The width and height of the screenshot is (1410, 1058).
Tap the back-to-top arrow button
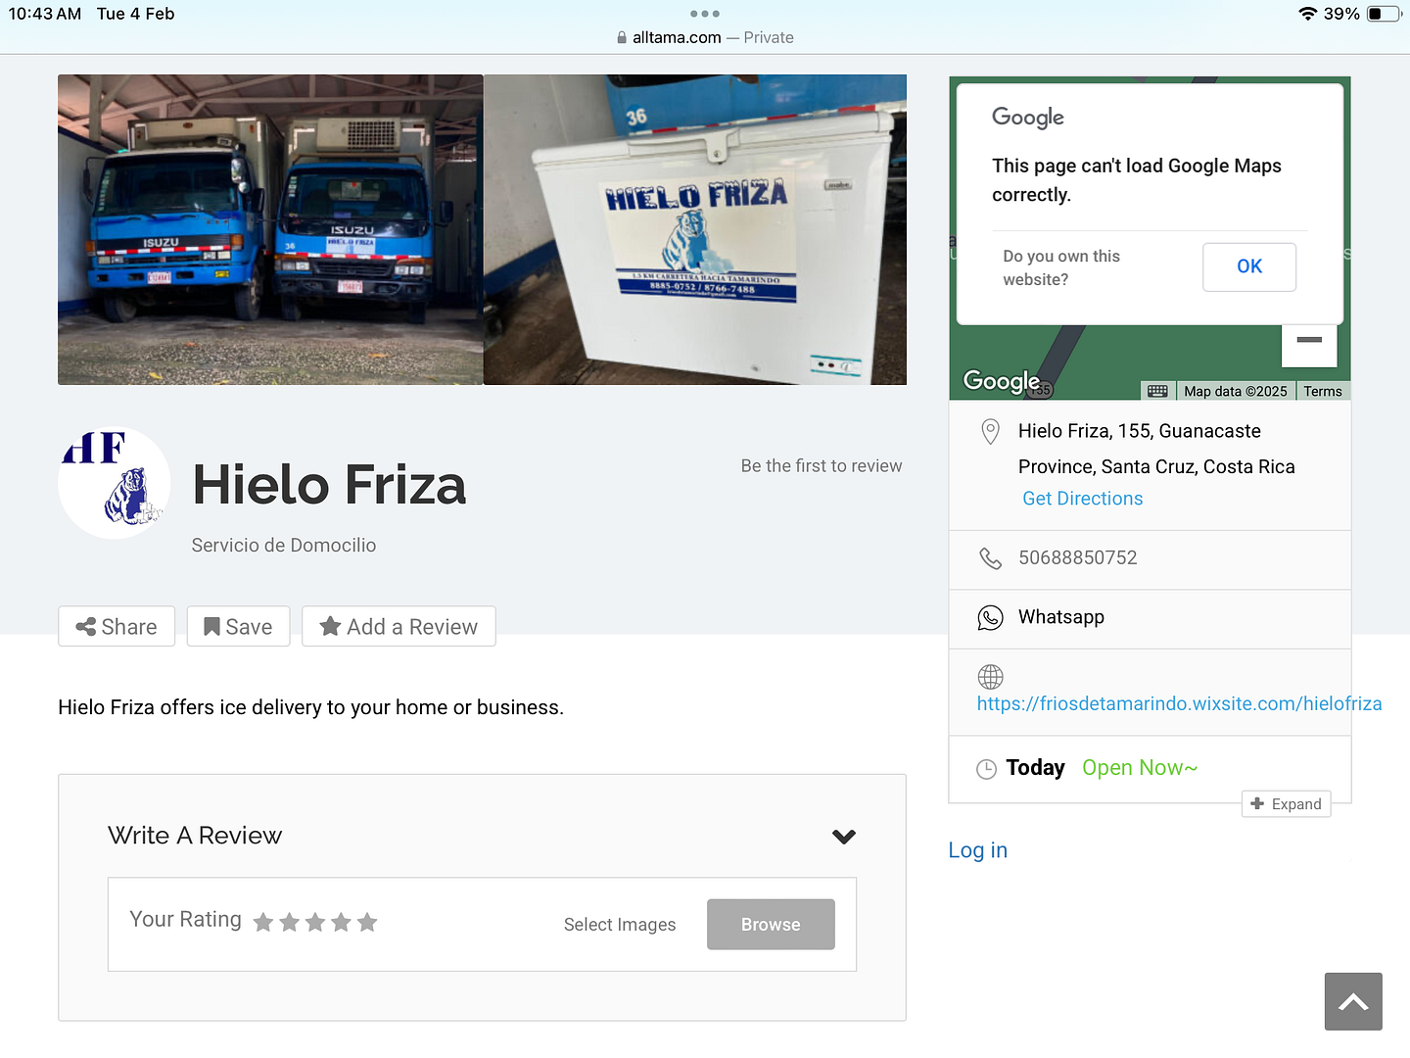[x=1353, y=1001]
